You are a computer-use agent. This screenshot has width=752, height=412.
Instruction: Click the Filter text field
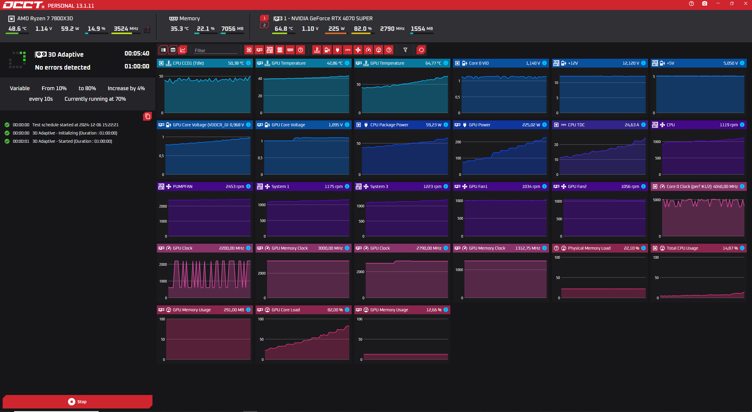pyautogui.click(x=215, y=51)
